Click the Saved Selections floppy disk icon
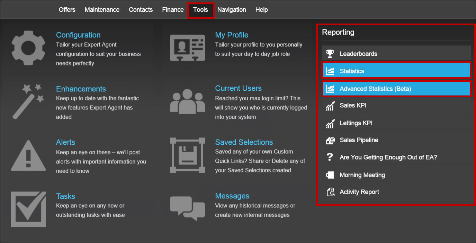This screenshot has height=243, width=476. pyautogui.click(x=187, y=155)
